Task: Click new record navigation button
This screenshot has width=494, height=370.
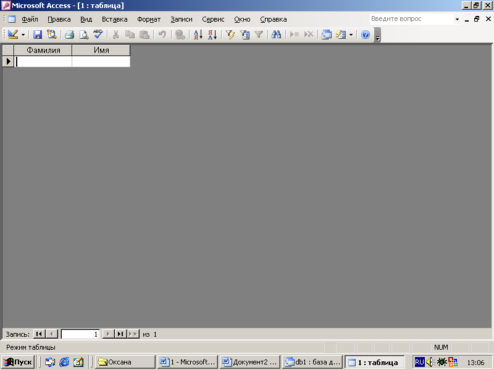Action: coord(133,334)
